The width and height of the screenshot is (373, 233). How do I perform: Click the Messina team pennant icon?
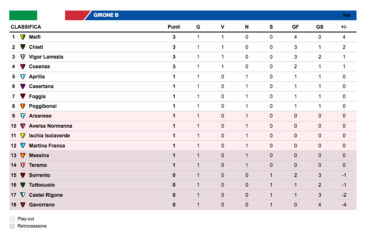click(23, 155)
